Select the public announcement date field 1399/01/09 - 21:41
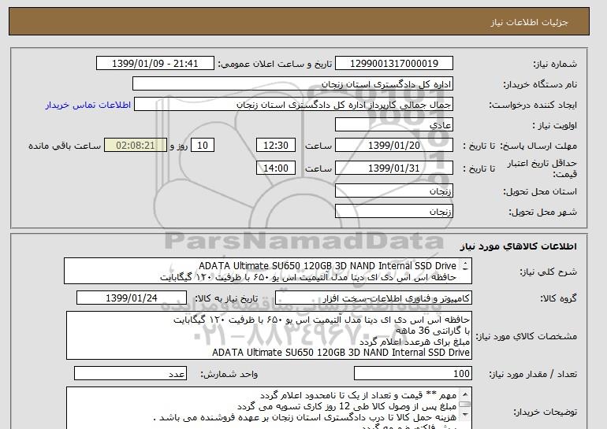Image resolution: width=607 pixels, height=429 pixels. 155,64
